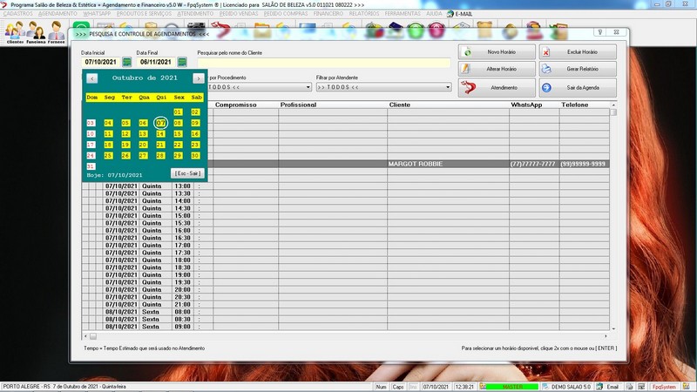The image size is (697, 392).
Task: Open the Fornece (suppliers) toolbar icon
Action: pyautogui.click(x=56, y=32)
